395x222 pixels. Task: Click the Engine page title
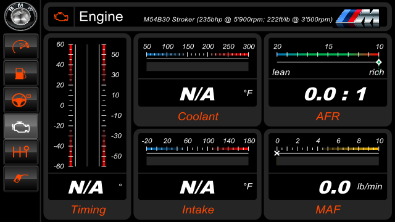click(101, 17)
